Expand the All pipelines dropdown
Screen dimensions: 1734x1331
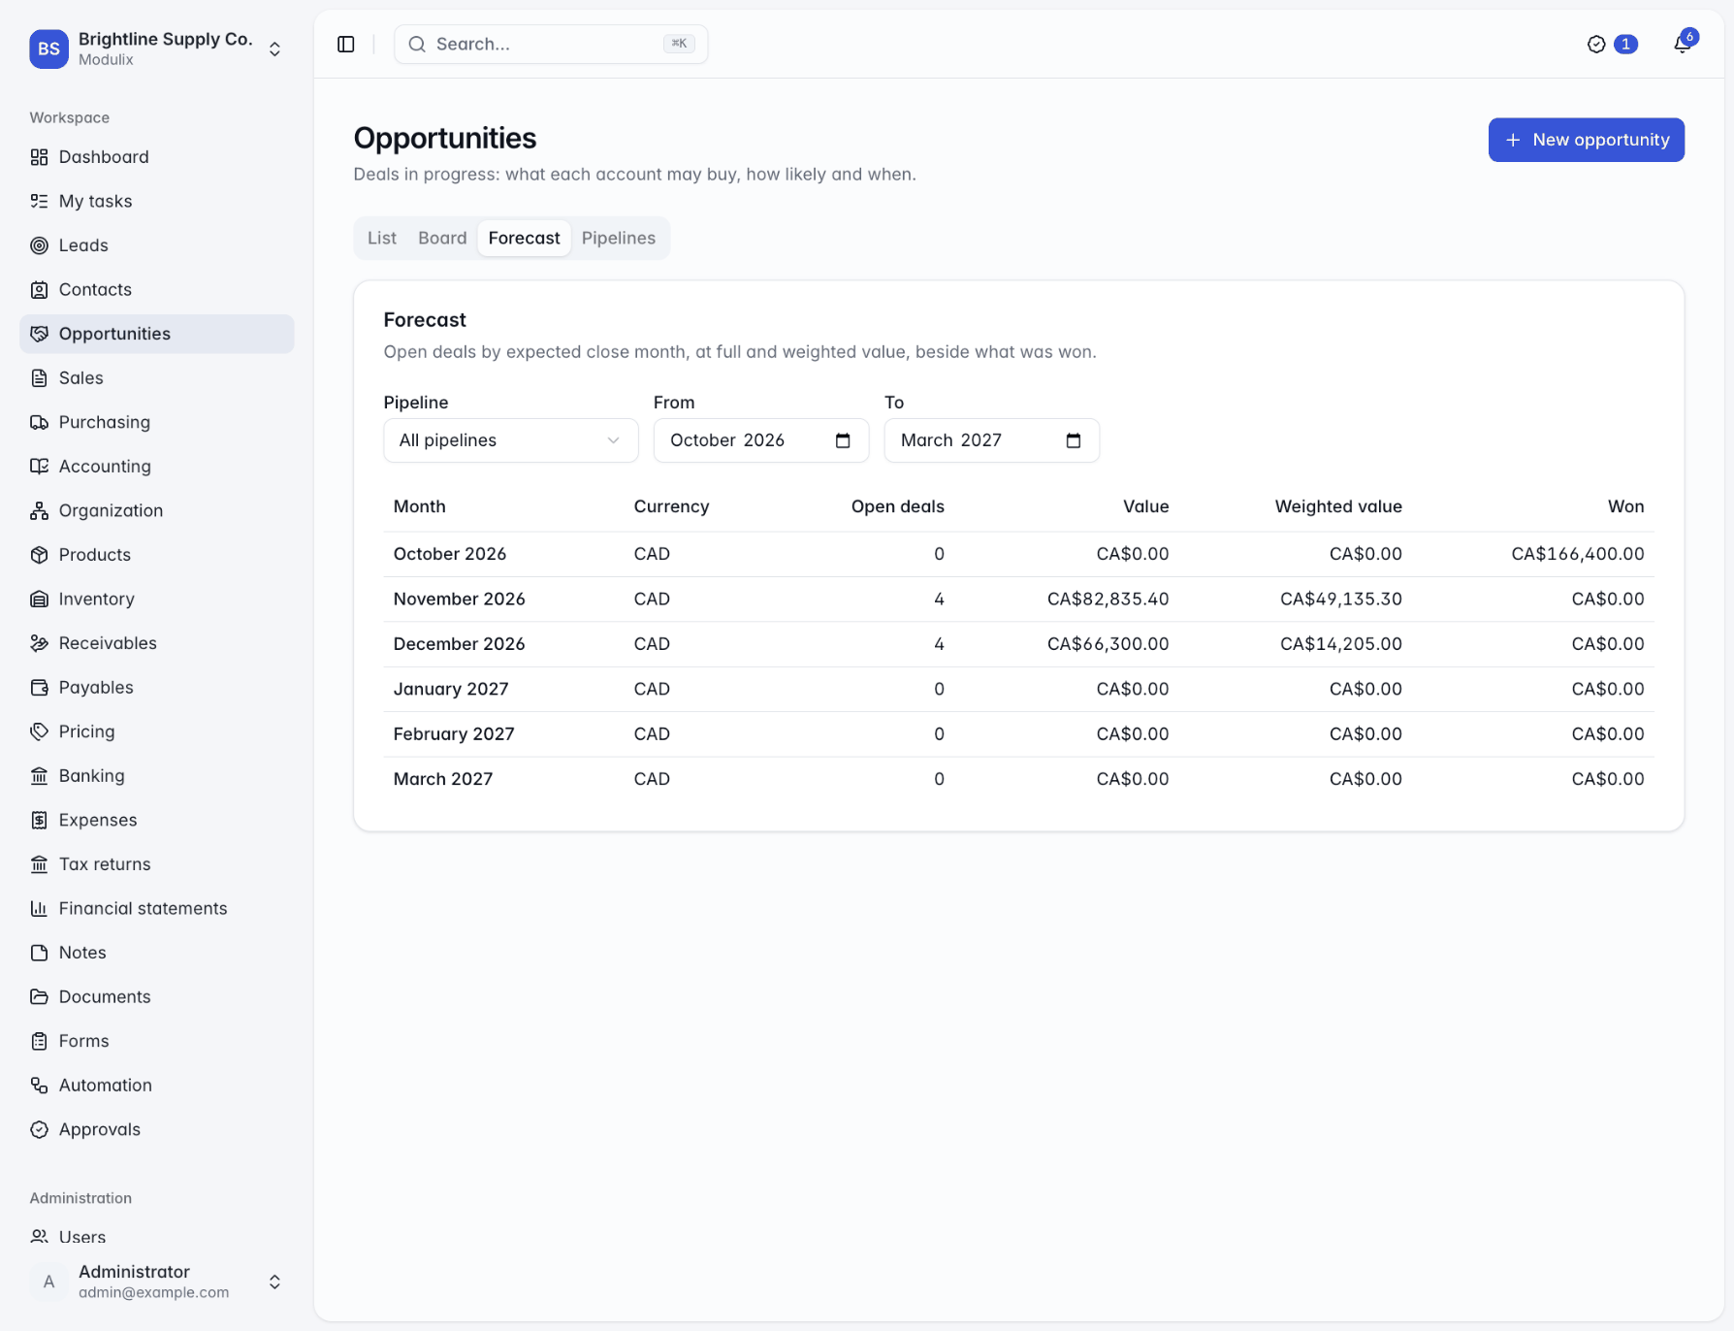pyautogui.click(x=511, y=440)
